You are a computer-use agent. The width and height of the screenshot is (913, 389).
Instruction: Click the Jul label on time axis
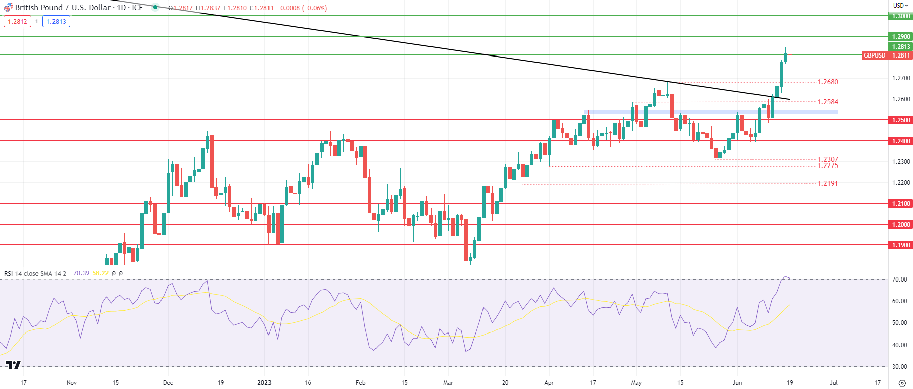click(x=833, y=383)
